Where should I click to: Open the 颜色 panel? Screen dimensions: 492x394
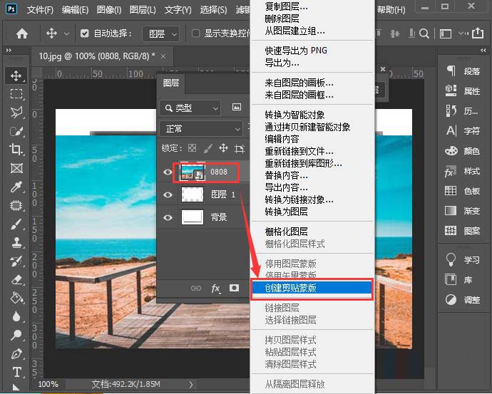point(463,151)
